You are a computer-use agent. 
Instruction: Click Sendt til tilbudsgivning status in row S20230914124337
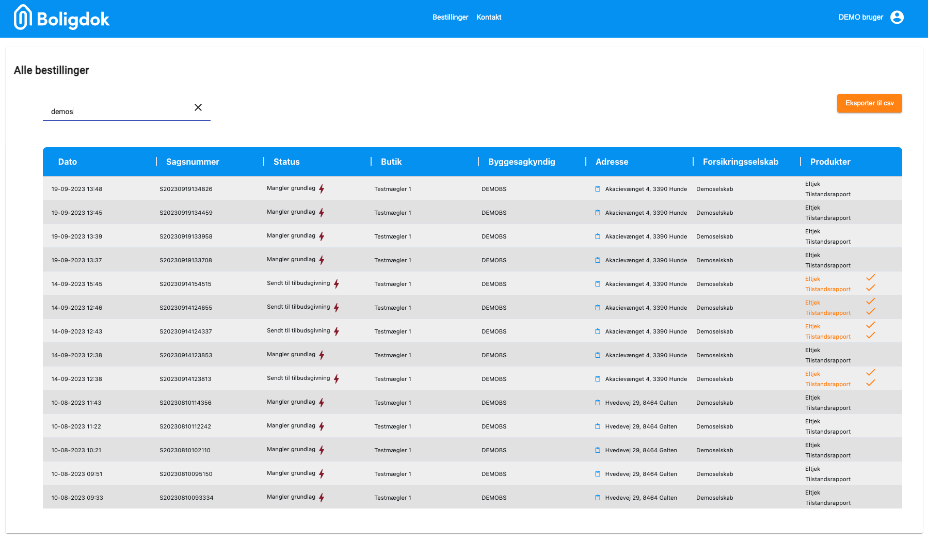[x=298, y=330]
